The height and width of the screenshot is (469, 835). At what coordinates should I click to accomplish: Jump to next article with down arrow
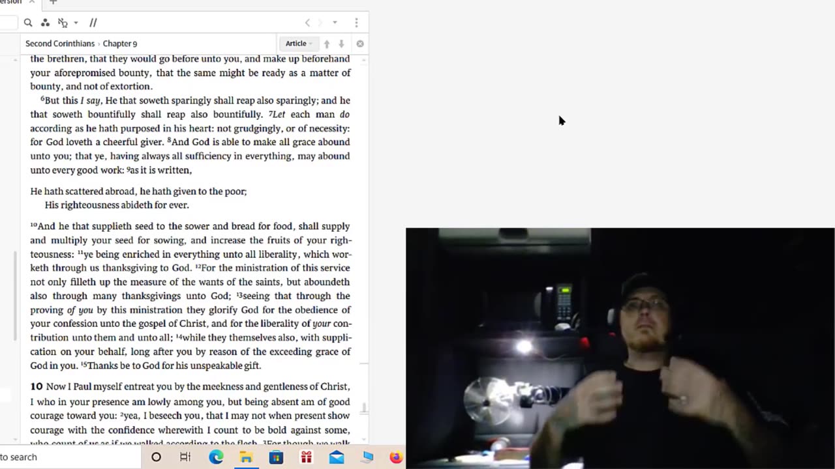[x=341, y=44]
